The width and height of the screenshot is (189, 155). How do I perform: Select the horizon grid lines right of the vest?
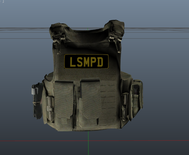click(x=157, y=30)
